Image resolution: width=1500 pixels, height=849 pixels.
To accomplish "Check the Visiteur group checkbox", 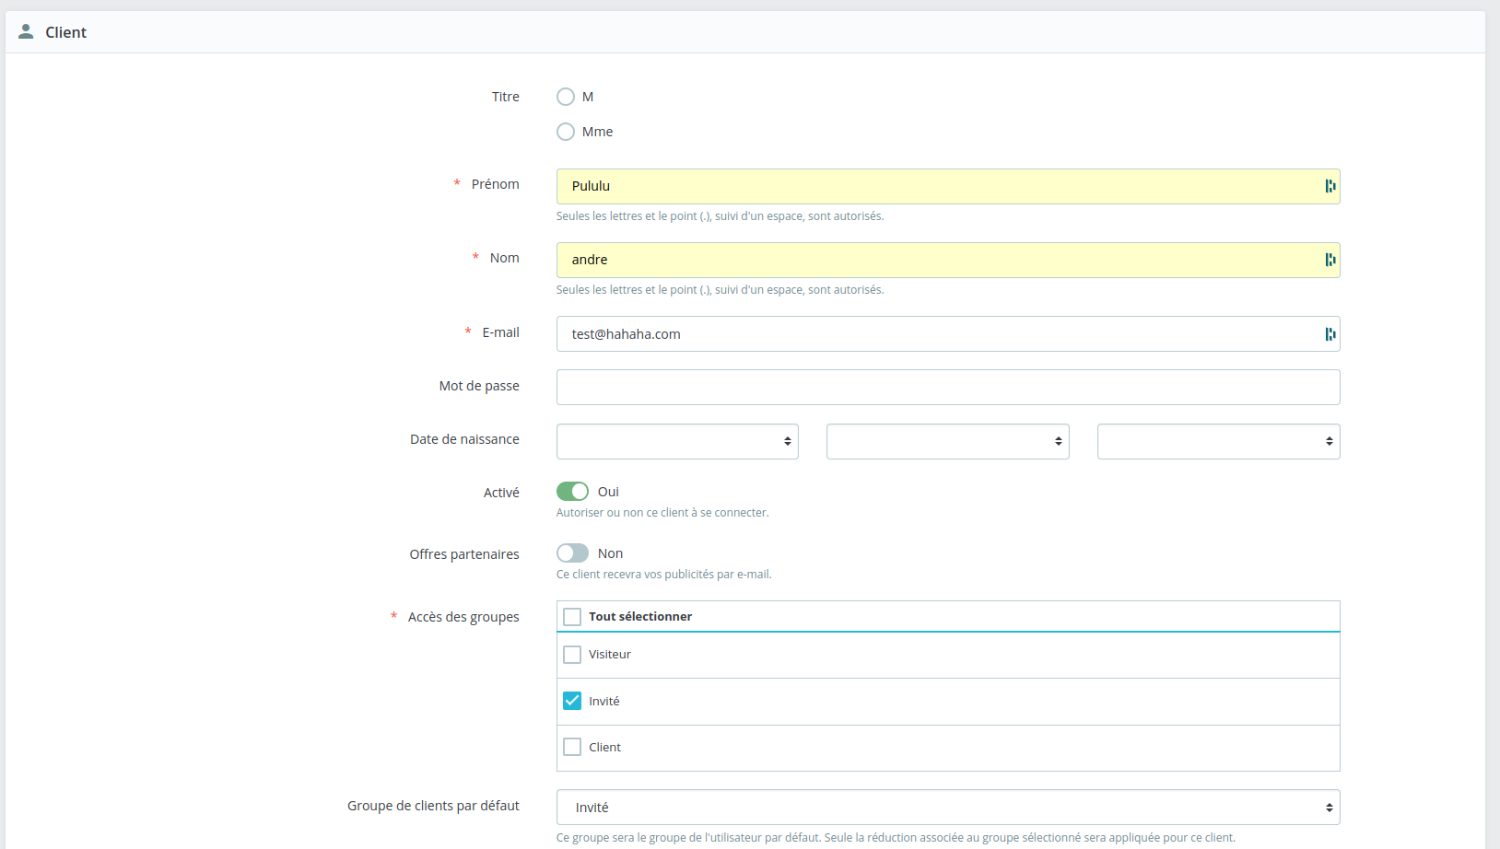I will coord(572,654).
